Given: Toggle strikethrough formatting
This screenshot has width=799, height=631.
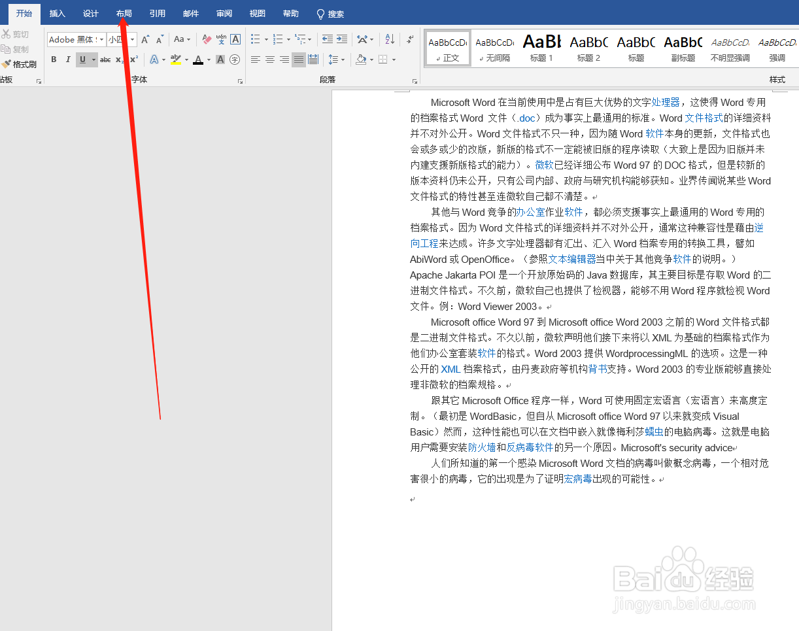Looking at the screenshot, I should [x=105, y=60].
